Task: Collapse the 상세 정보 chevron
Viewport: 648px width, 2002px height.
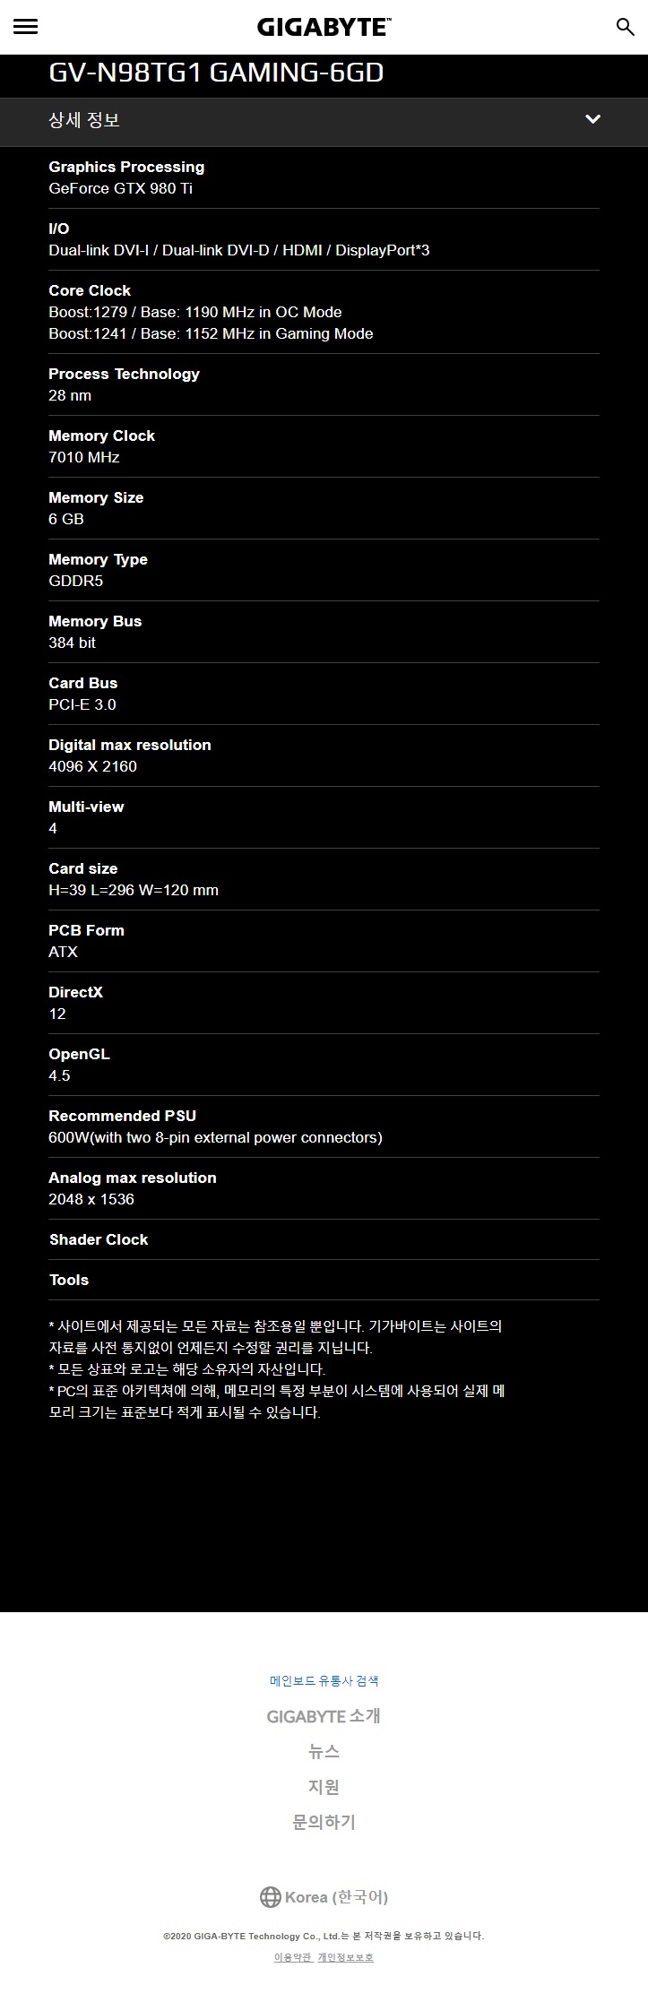Action: (x=592, y=119)
